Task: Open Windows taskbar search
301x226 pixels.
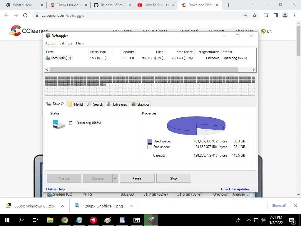Action: [21, 220]
